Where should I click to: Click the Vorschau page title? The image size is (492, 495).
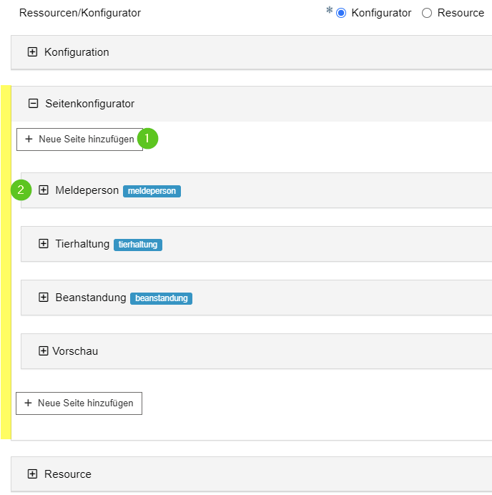click(75, 351)
